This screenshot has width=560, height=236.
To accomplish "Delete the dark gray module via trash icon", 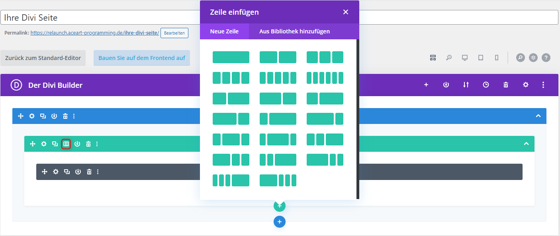I will click(x=89, y=172).
